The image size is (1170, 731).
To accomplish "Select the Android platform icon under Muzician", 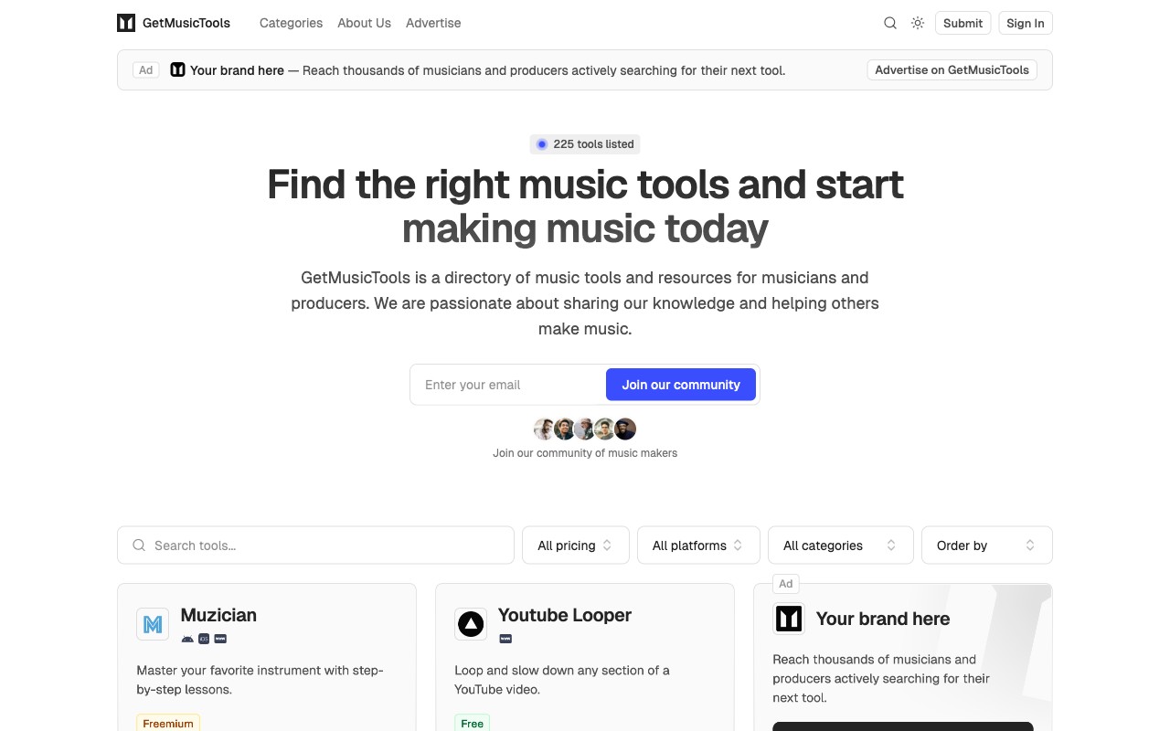I will [x=187, y=639].
